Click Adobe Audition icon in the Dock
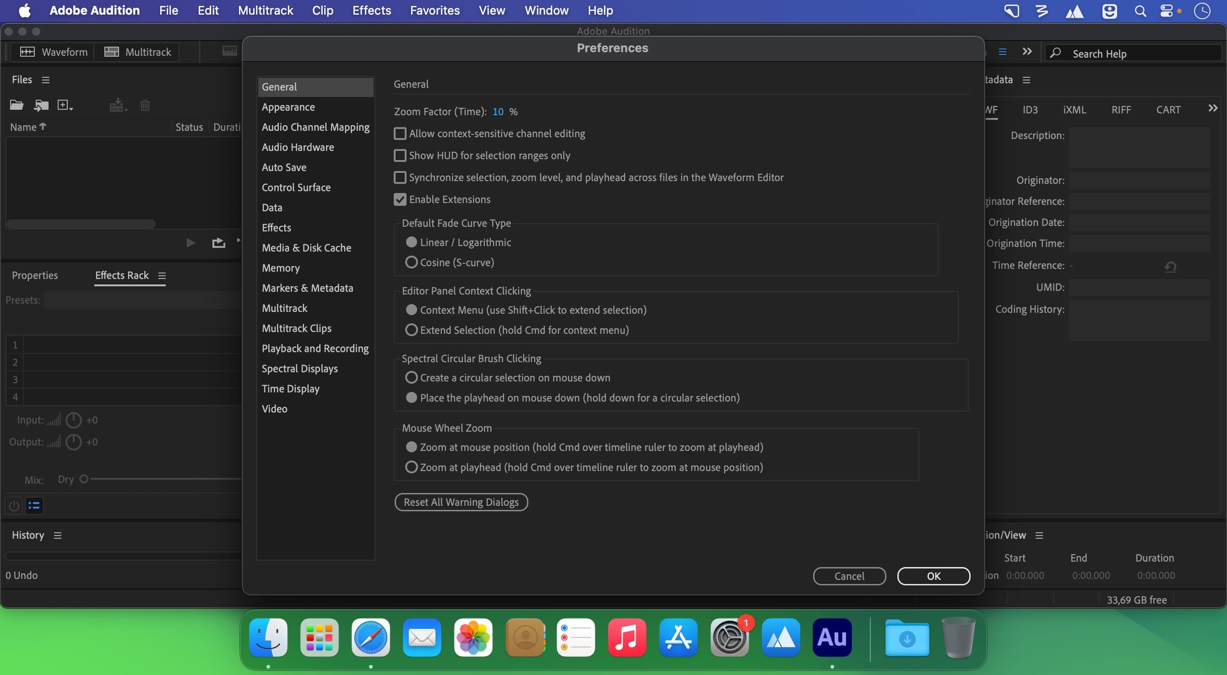Viewport: 1227px width, 675px height. 832,637
